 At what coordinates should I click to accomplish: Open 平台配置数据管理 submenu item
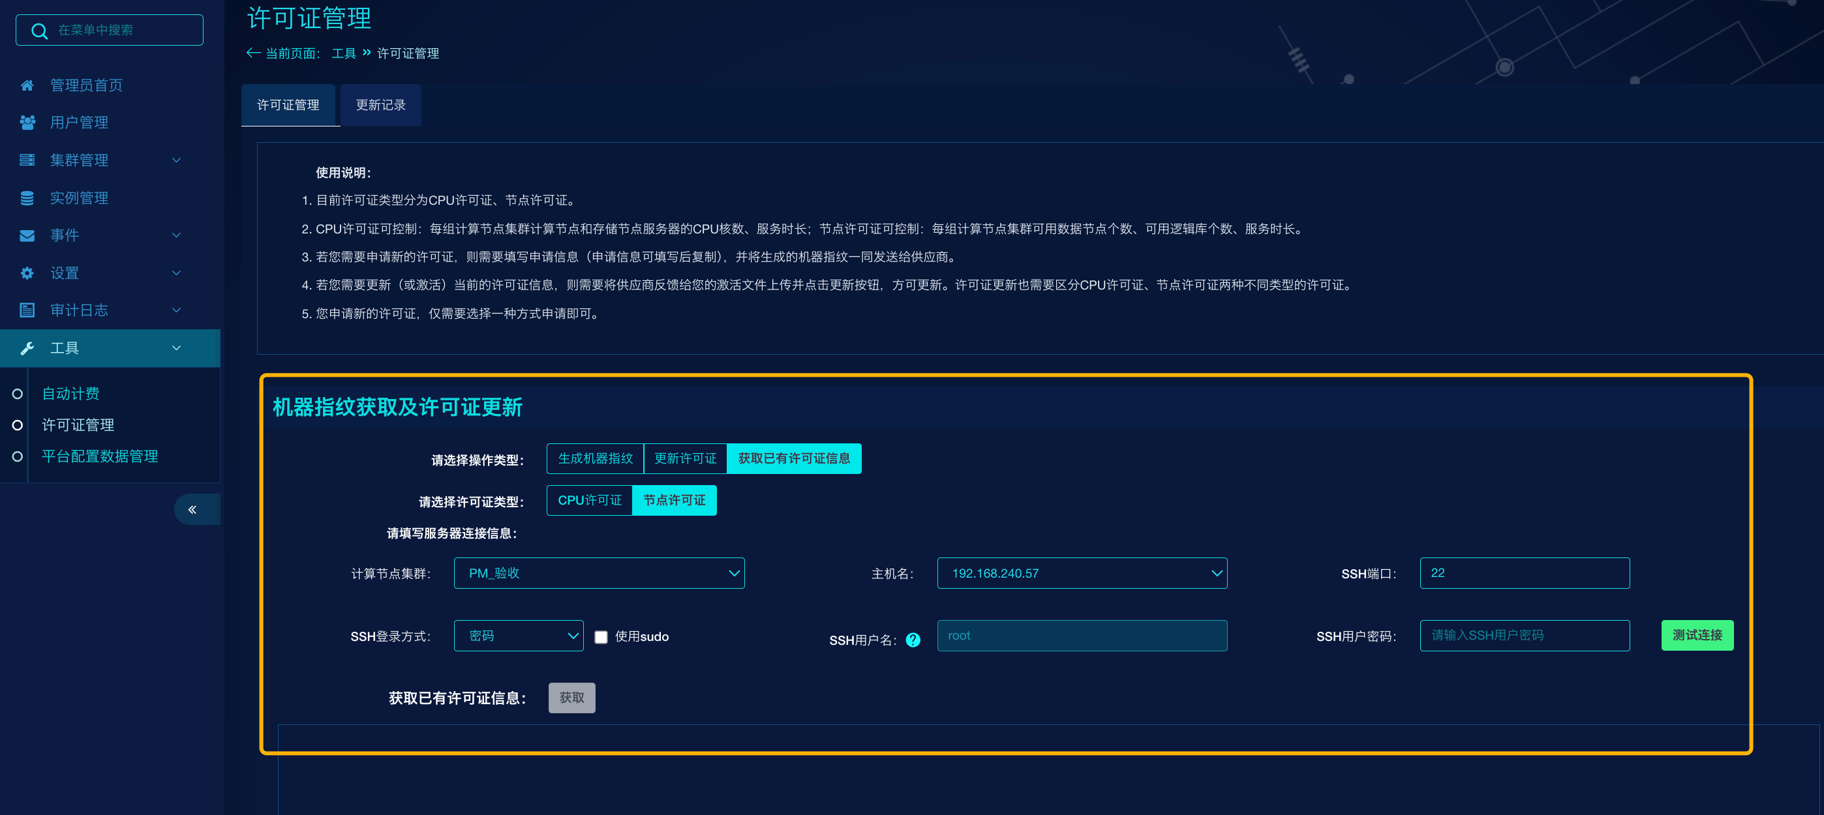(100, 456)
